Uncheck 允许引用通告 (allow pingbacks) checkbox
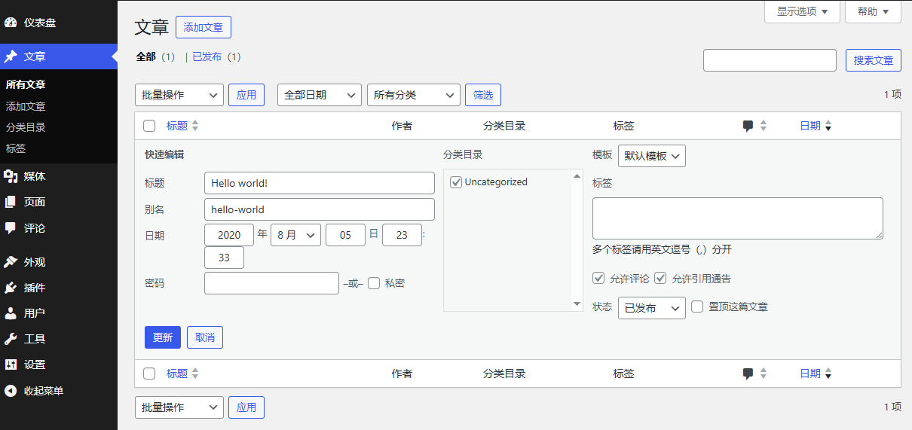Viewport: 912px width, 430px height. coord(660,278)
